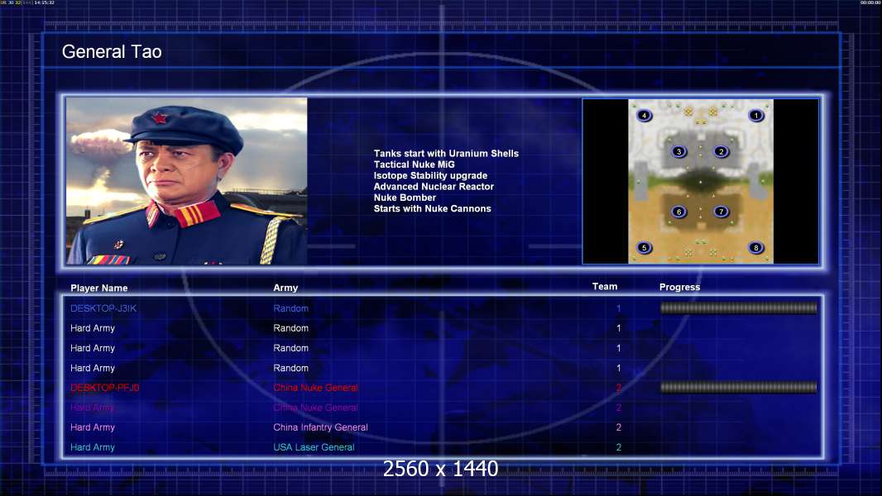This screenshot has height=496, width=882.
Task: Click start position marker 1 on minimap
Action: tap(756, 116)
